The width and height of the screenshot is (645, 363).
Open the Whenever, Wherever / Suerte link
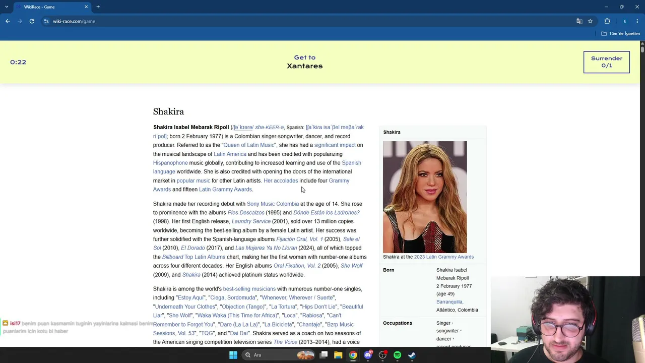click(x=297, y=298)
